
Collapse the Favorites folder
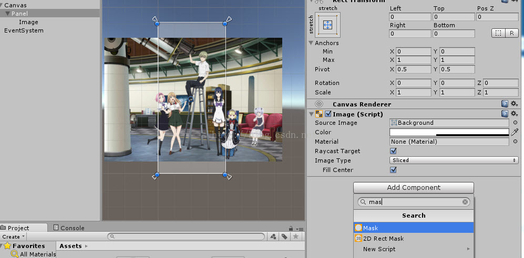2,246
